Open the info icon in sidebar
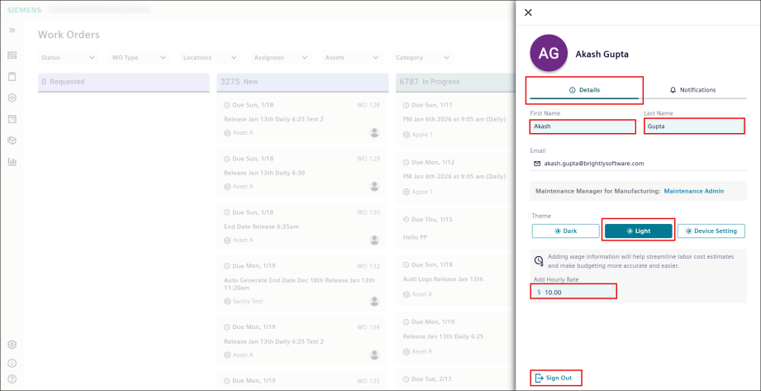This screenshot has height=391, width=761. 12,363
